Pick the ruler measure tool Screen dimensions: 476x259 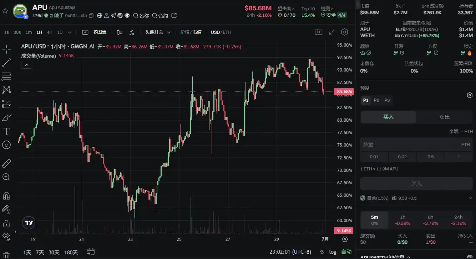[x=6, y=164]
